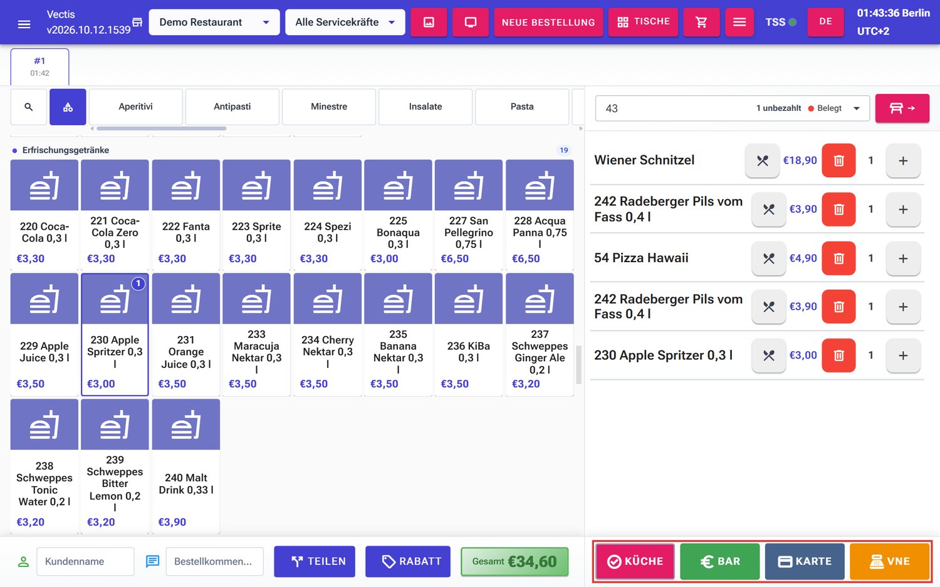The height and width of the screenshot is (587, 940).
Task: Click the orange VNE button
Action: 889,561
